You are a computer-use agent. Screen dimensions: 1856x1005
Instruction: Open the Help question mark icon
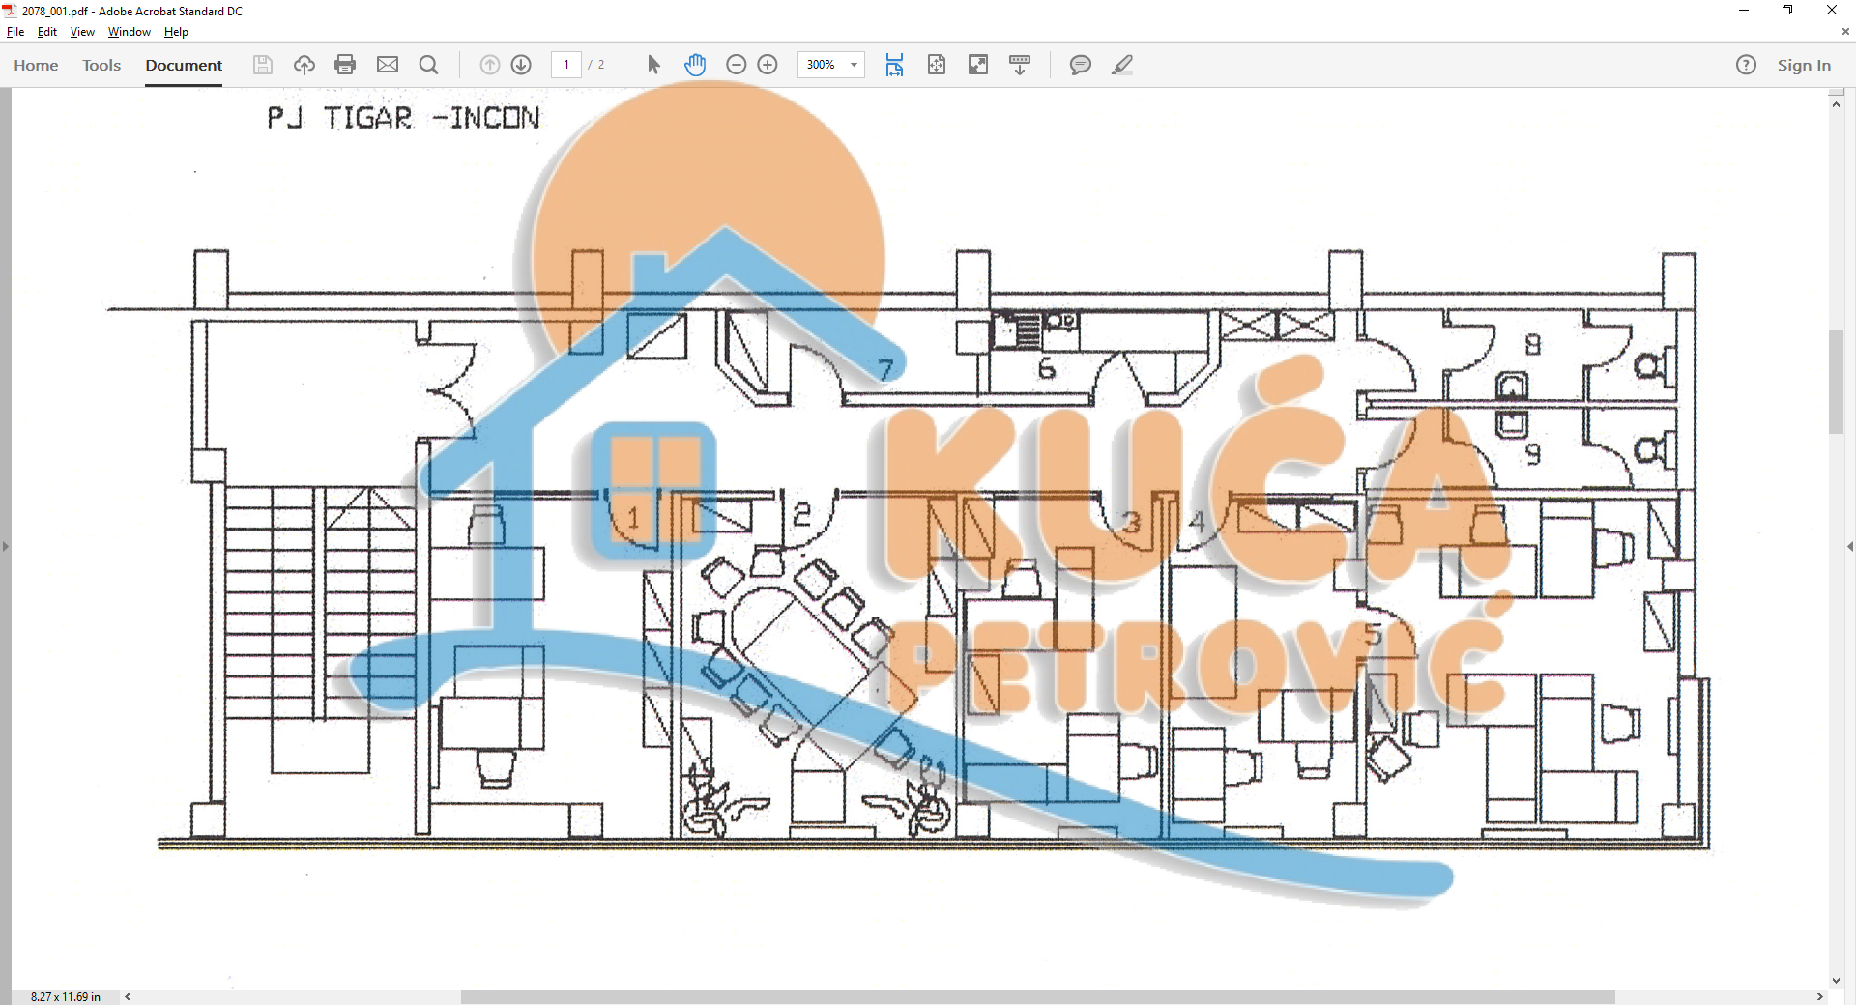(x=1746, y=65)
